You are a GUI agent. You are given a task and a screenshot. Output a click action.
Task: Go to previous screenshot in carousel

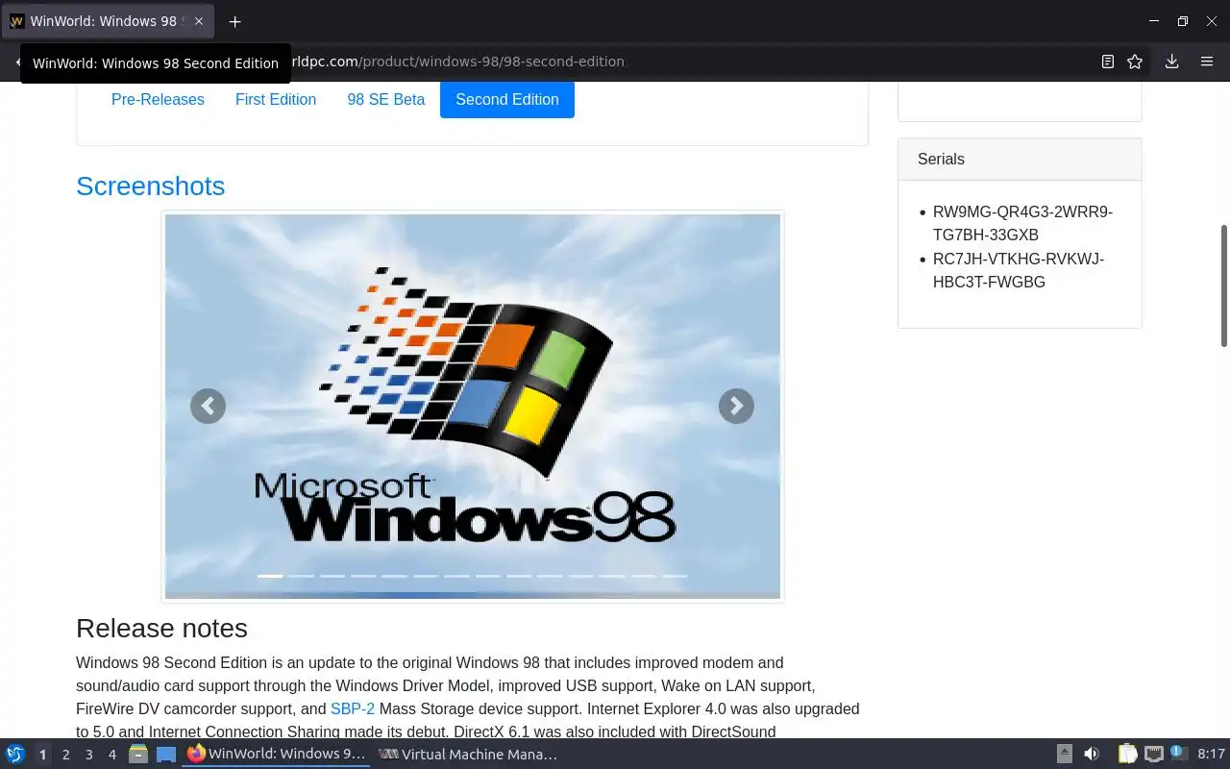point(208,406)
